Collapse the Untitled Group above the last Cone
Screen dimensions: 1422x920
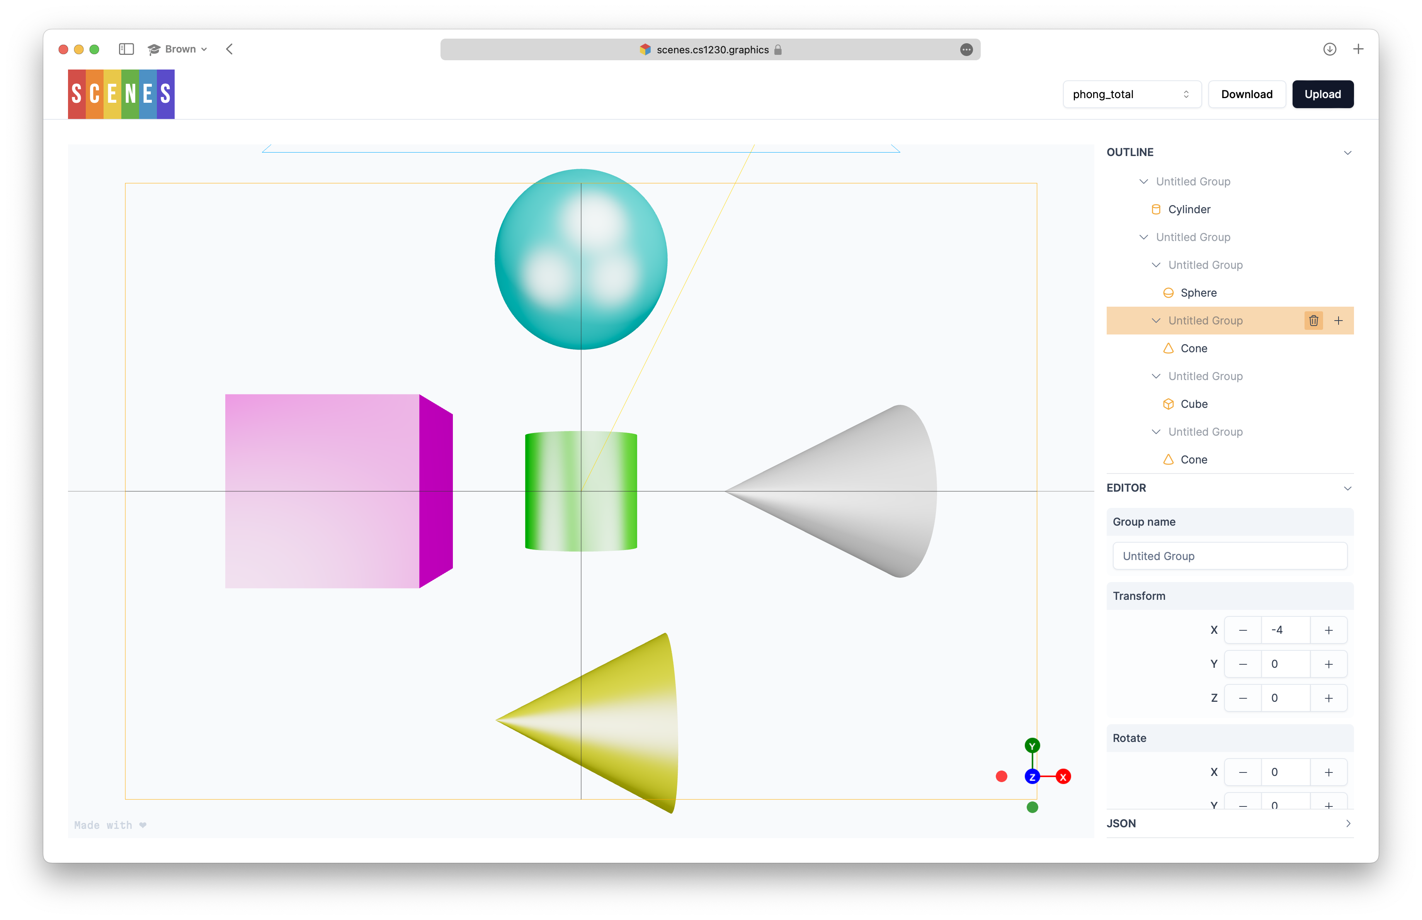tap(1156, 432)
